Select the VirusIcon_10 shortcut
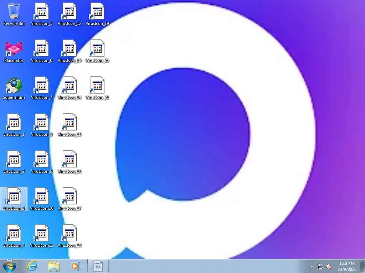 [x=42, y=199]
